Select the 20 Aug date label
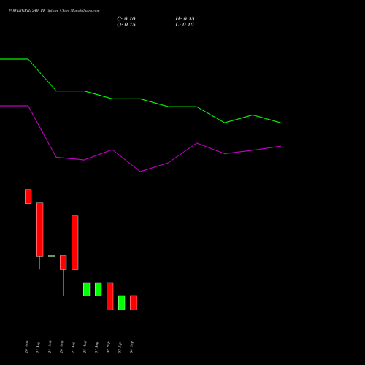Viewport: 365px width, 365px height. tap(26, 347)
